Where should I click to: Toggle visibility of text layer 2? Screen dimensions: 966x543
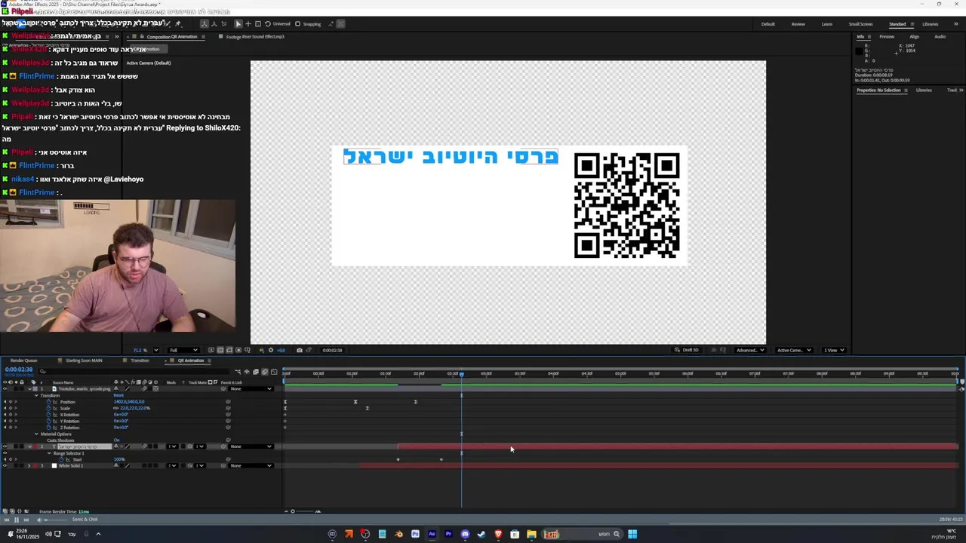(5, 446)
